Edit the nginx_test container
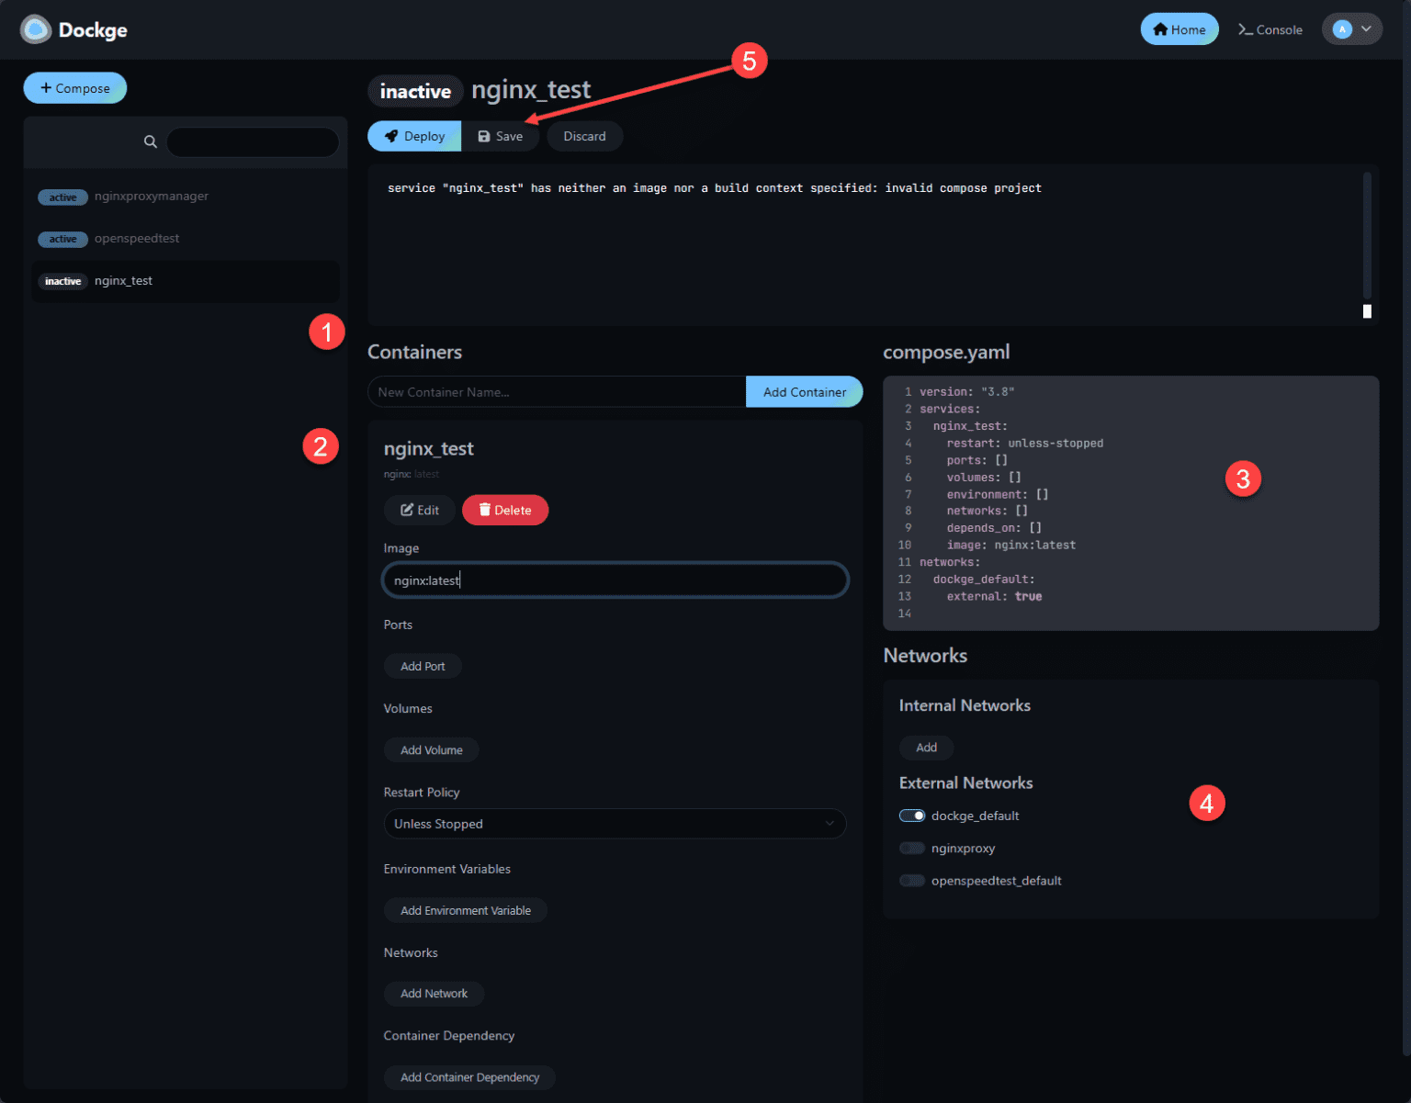Viewport: 1411px width, 1103px height. [x=419, y=510]
